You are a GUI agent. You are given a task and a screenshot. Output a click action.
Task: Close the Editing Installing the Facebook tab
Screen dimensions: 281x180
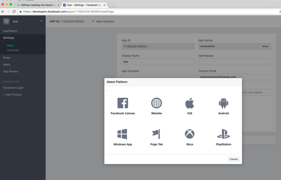tap(58, 5)
